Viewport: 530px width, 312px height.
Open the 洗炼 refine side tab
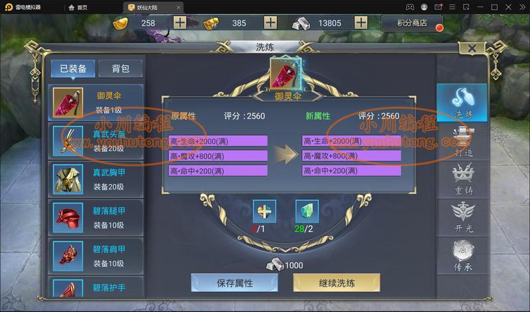462,103
